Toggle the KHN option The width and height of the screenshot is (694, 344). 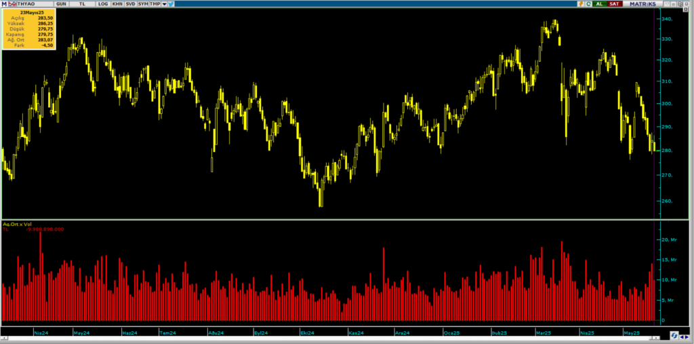(x=117, y=4)
